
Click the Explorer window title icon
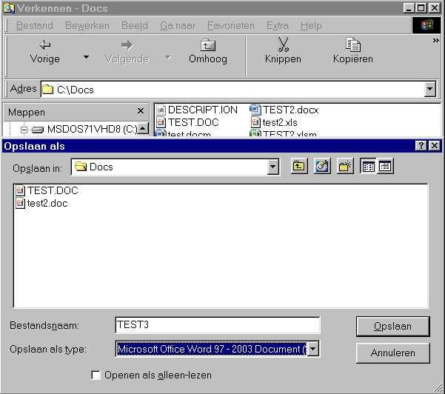click(9, 8)
